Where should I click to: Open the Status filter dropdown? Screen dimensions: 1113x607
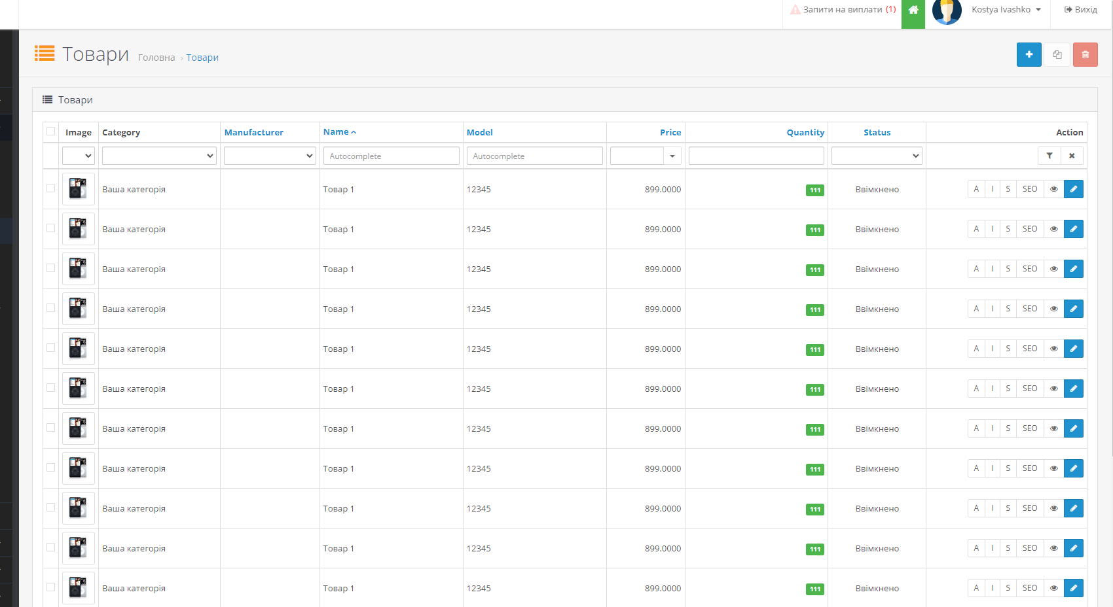877,156
